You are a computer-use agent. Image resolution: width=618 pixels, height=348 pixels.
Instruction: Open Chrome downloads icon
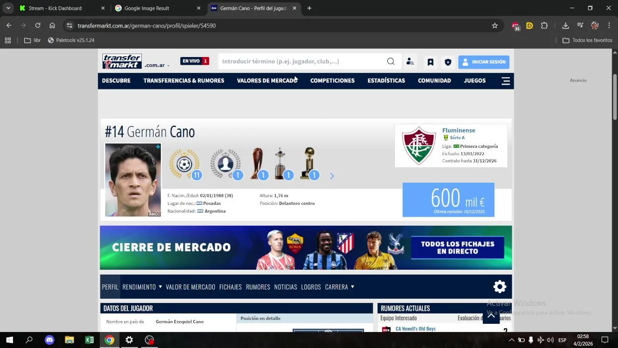tap(565, 26)
